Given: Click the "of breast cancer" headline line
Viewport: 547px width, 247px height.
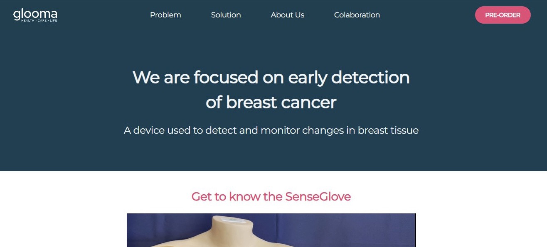Looking at the screenshot, I should pos(271,102).
